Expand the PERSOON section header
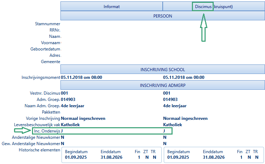The height and width of the screenshot is (164, 265). pos(162,16)
